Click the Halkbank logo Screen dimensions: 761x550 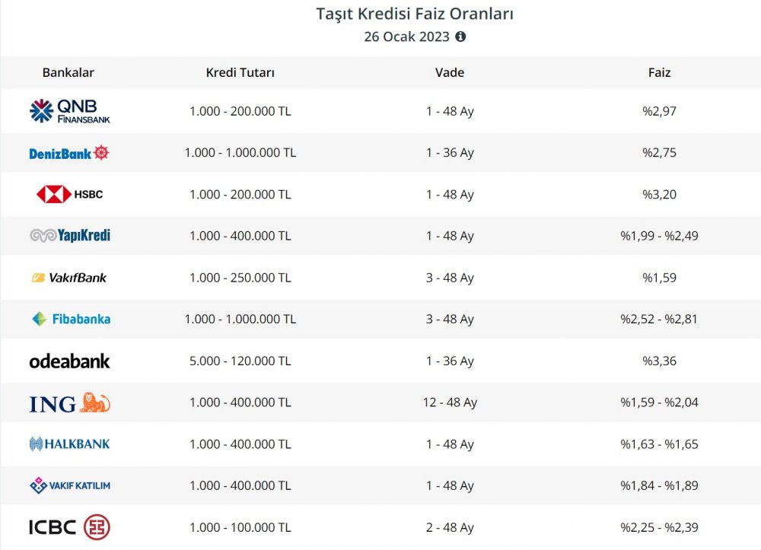click(69, 443)
